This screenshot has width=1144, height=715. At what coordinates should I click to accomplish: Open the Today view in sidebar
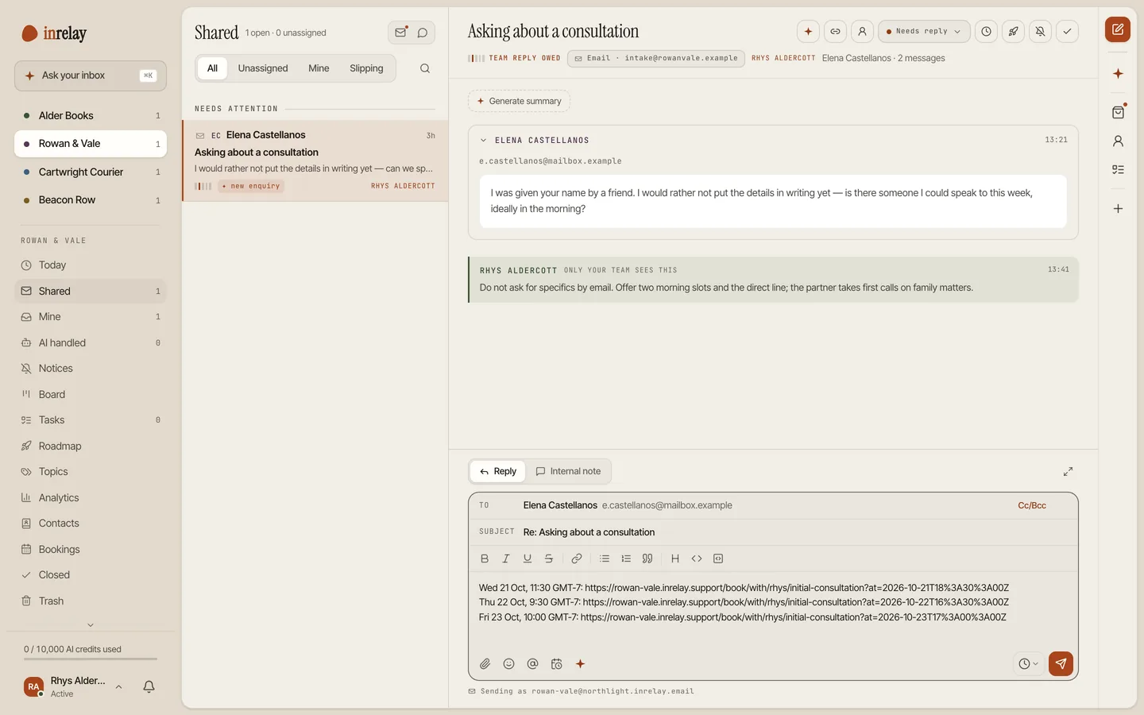click(x=91, y=265)
